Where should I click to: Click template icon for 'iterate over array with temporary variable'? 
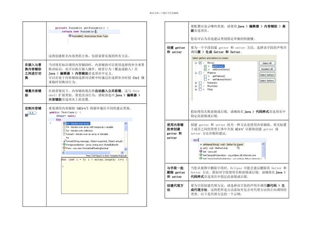coord(64,127)
